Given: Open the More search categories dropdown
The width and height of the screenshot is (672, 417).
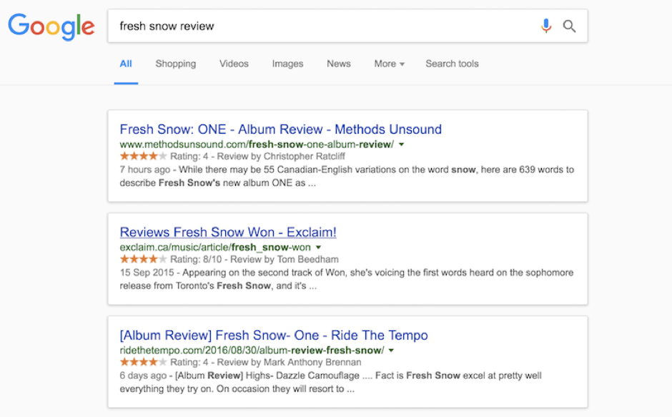Looking at the screenshot, I should click(x=389, y=64).
